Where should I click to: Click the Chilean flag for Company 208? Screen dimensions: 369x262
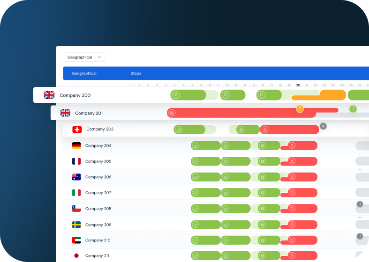tap(76, 209)
